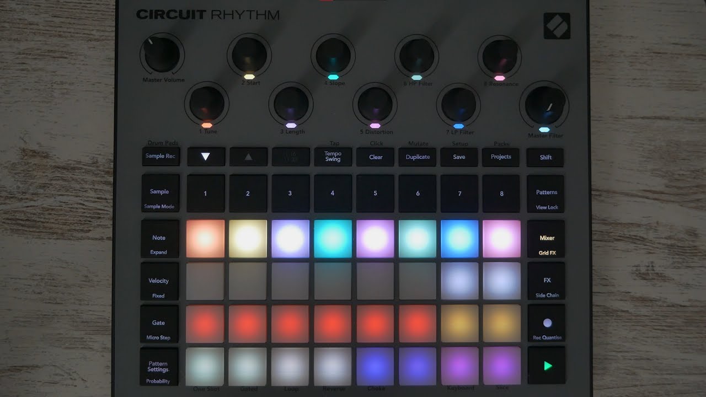Touch the Master Volume knob
Viewport: 706px width, 397px height.
(162, 53)
